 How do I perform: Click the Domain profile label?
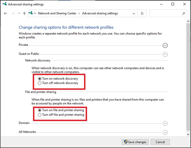click(24, 123)
